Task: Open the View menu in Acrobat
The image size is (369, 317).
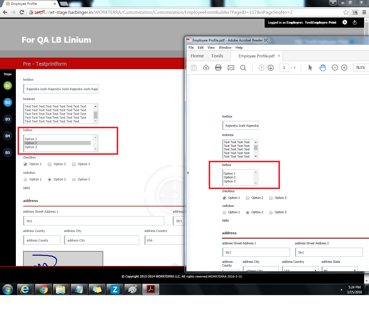Action: click(211, 48)
